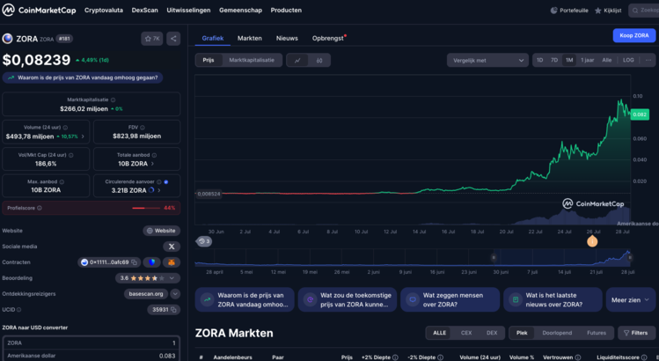Open chart more options menu
Viewport: 659px width, 361px height.
tap(648, 60)
